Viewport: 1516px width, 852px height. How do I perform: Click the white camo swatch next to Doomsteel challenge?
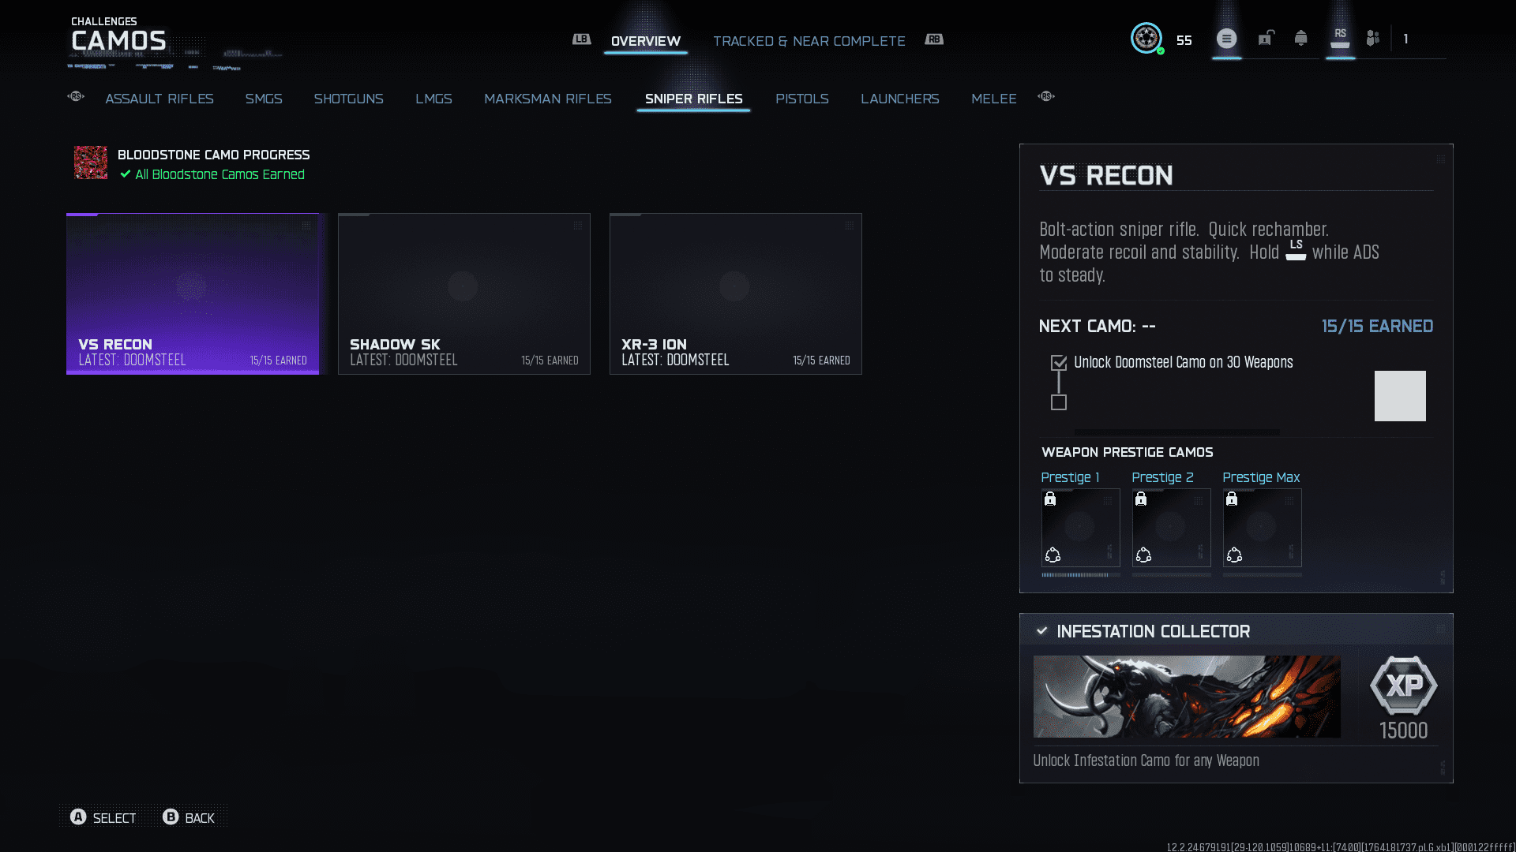click(1399, 396)
